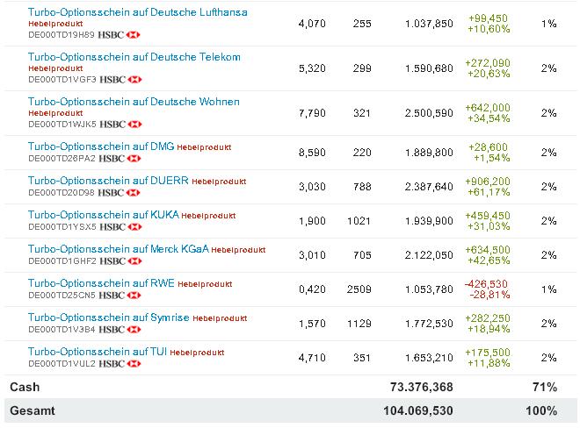Click HSBC logo in Deutsche Telekom row
This screenshot has width=580, height=428.
coord(120,79)
